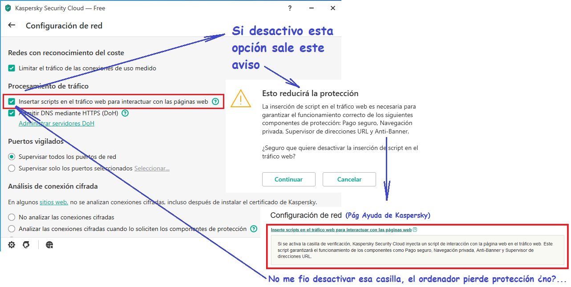The image size is (571, 287).
Task: Open Inserte scripts en el tráfico web help link
Action: point(341,230)
